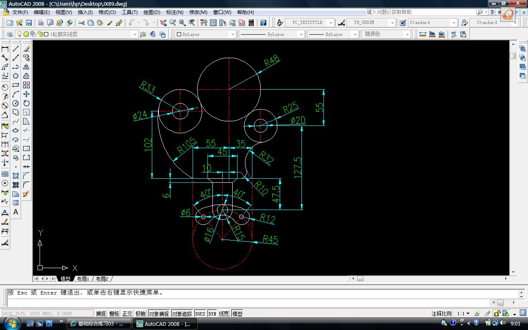Open the ByLayer color dropdown
This screenshot has width=528, height=330.
pos(205,34)
